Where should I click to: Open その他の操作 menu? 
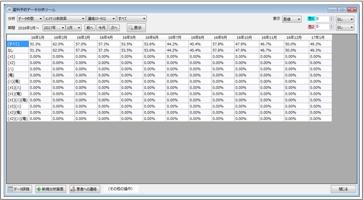tap(120, 189)
